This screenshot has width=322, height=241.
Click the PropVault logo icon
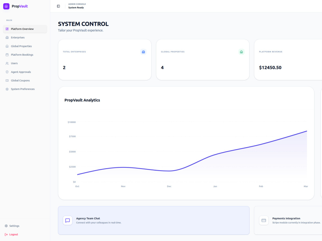[6, 6]
